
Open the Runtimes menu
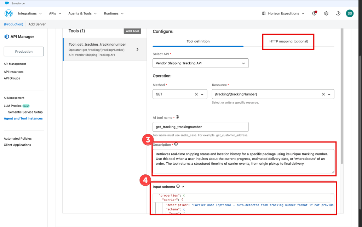click(x=114, y=13)
